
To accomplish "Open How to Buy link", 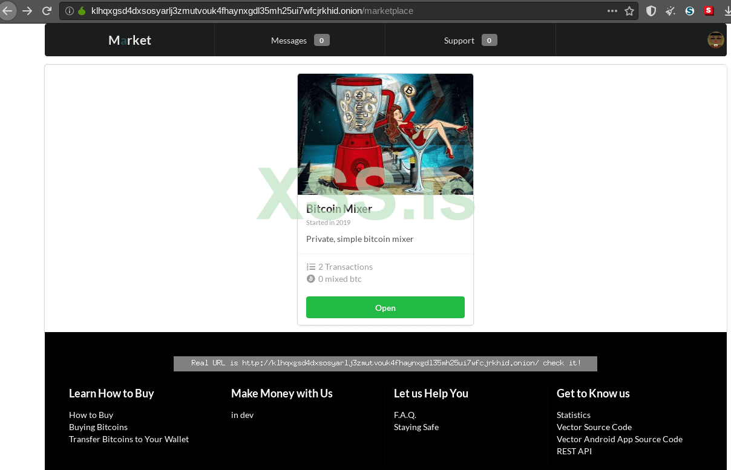I will click(x=91, y=415).
